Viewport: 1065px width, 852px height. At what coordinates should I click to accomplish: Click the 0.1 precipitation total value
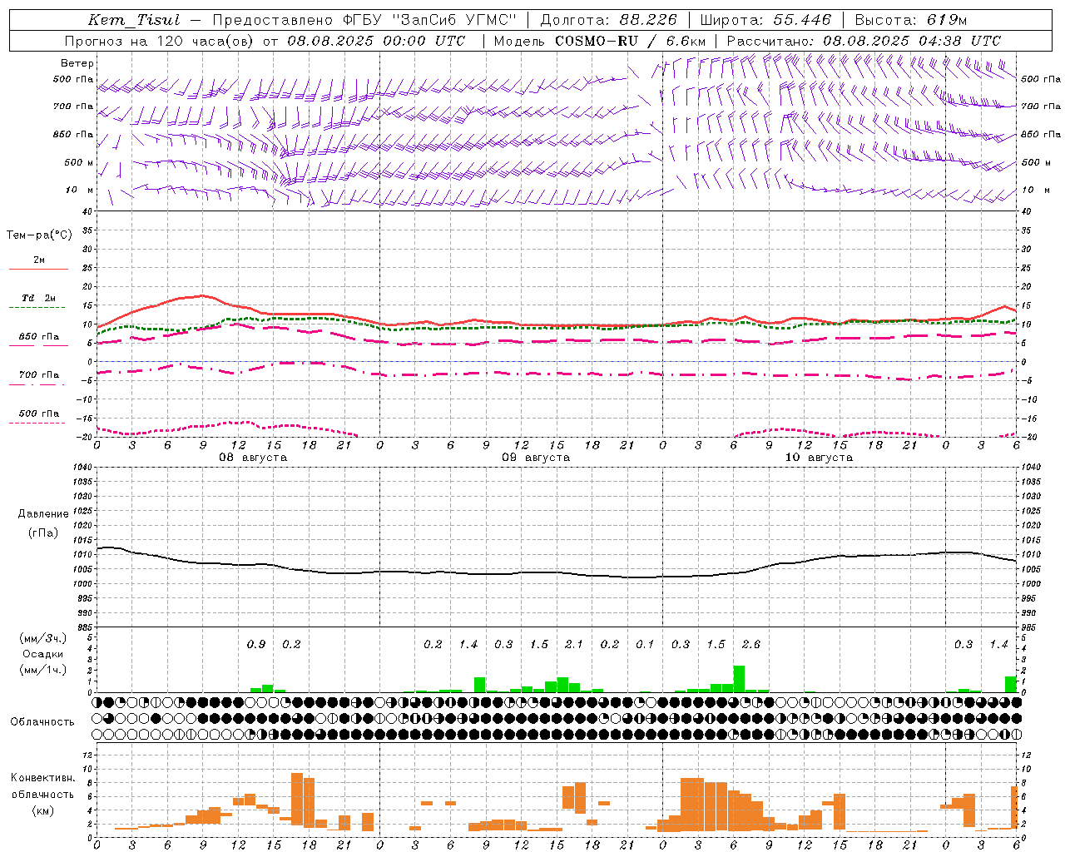click(645, 644)
